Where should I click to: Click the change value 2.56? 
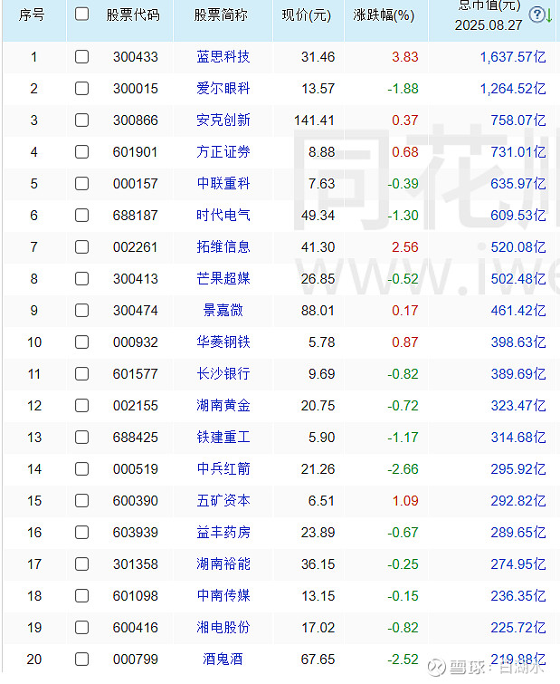405,247
